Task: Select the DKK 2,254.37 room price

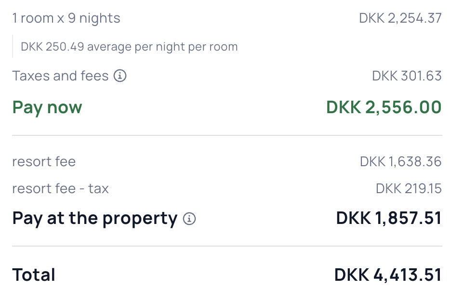Action: click(x=400, y=18)
